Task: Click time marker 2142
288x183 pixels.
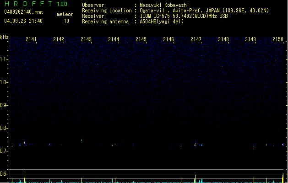Action: tap(59, 39)
